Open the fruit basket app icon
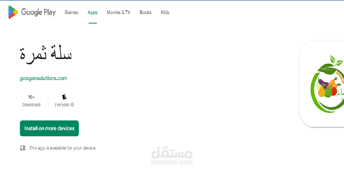Screen dimensions: 344x169 tap(322, 84)
